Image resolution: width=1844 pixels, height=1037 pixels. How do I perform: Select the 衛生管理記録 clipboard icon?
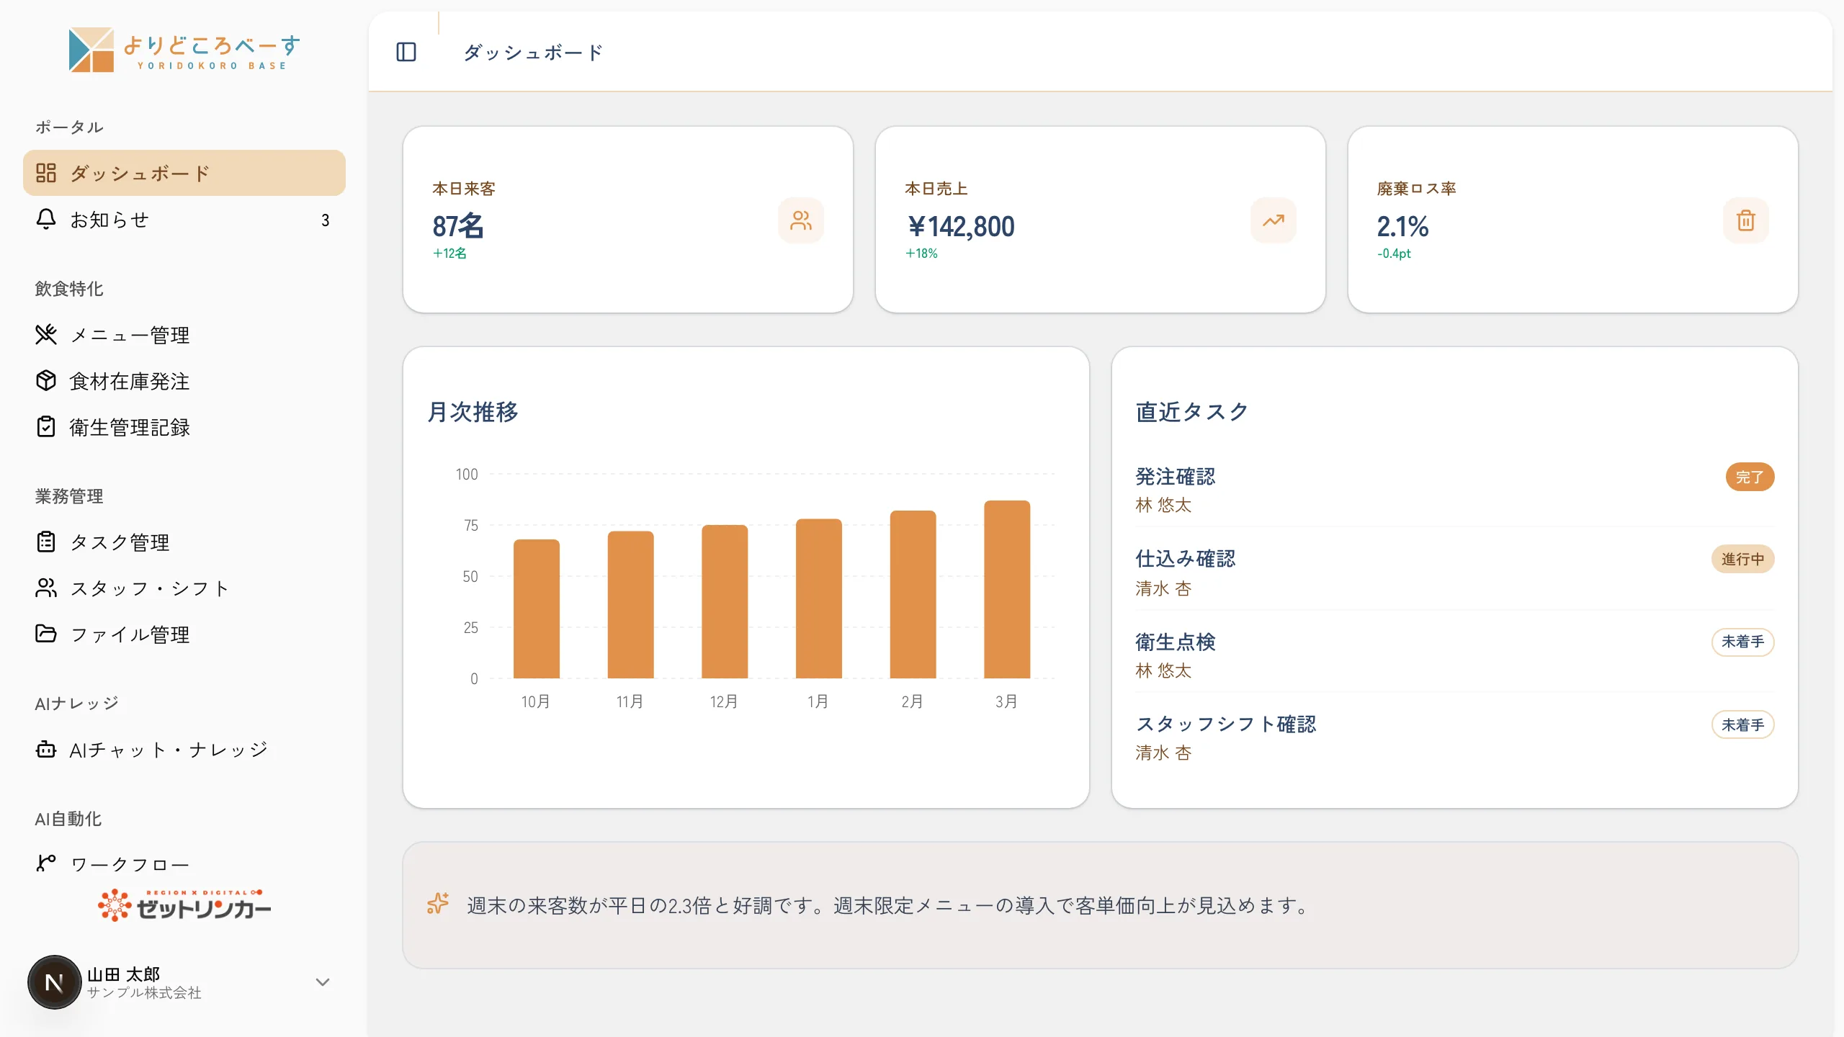[x=46, y=426]
